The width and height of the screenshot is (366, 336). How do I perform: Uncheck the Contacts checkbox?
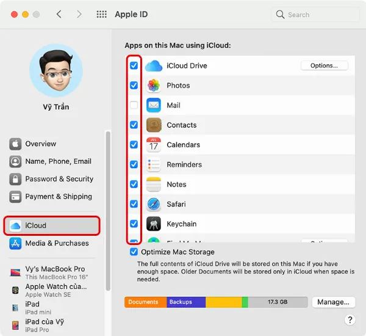[x=134, y=125]
